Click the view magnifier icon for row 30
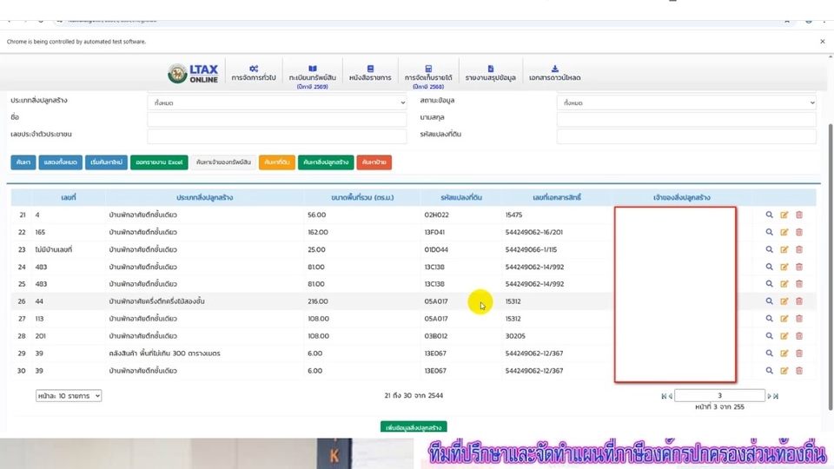The height and width of the screenshot is (469, 834). [x=769, y=371]
